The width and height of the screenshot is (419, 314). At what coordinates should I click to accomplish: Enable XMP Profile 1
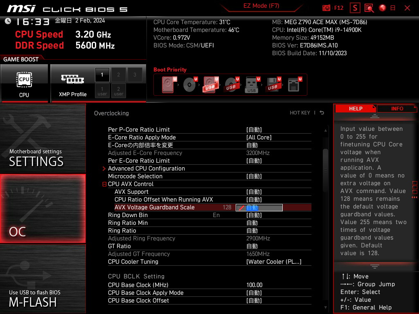click(102, 75)
